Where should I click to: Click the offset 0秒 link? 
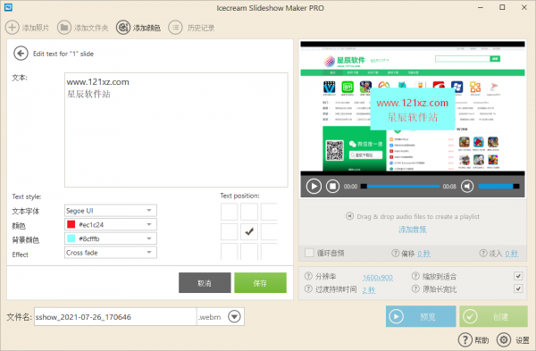tap(423, 254)
